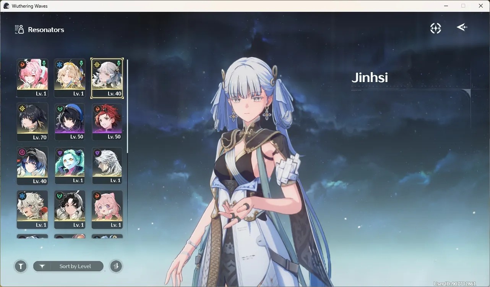The image size is (490, 287).
Task: Click the back arrow icon
Action: pos(462,27)
